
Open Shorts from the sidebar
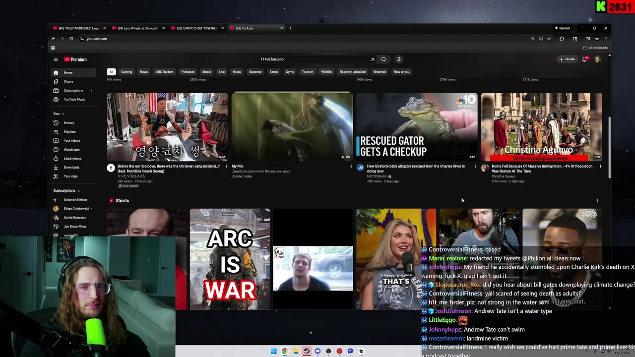pyautogui.click(x=73, y=81)
